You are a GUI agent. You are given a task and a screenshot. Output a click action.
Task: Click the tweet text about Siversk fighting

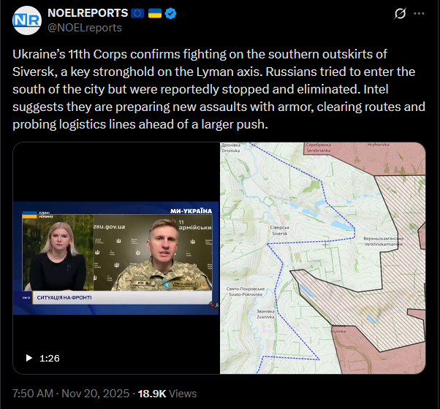[x=219, y=89]
